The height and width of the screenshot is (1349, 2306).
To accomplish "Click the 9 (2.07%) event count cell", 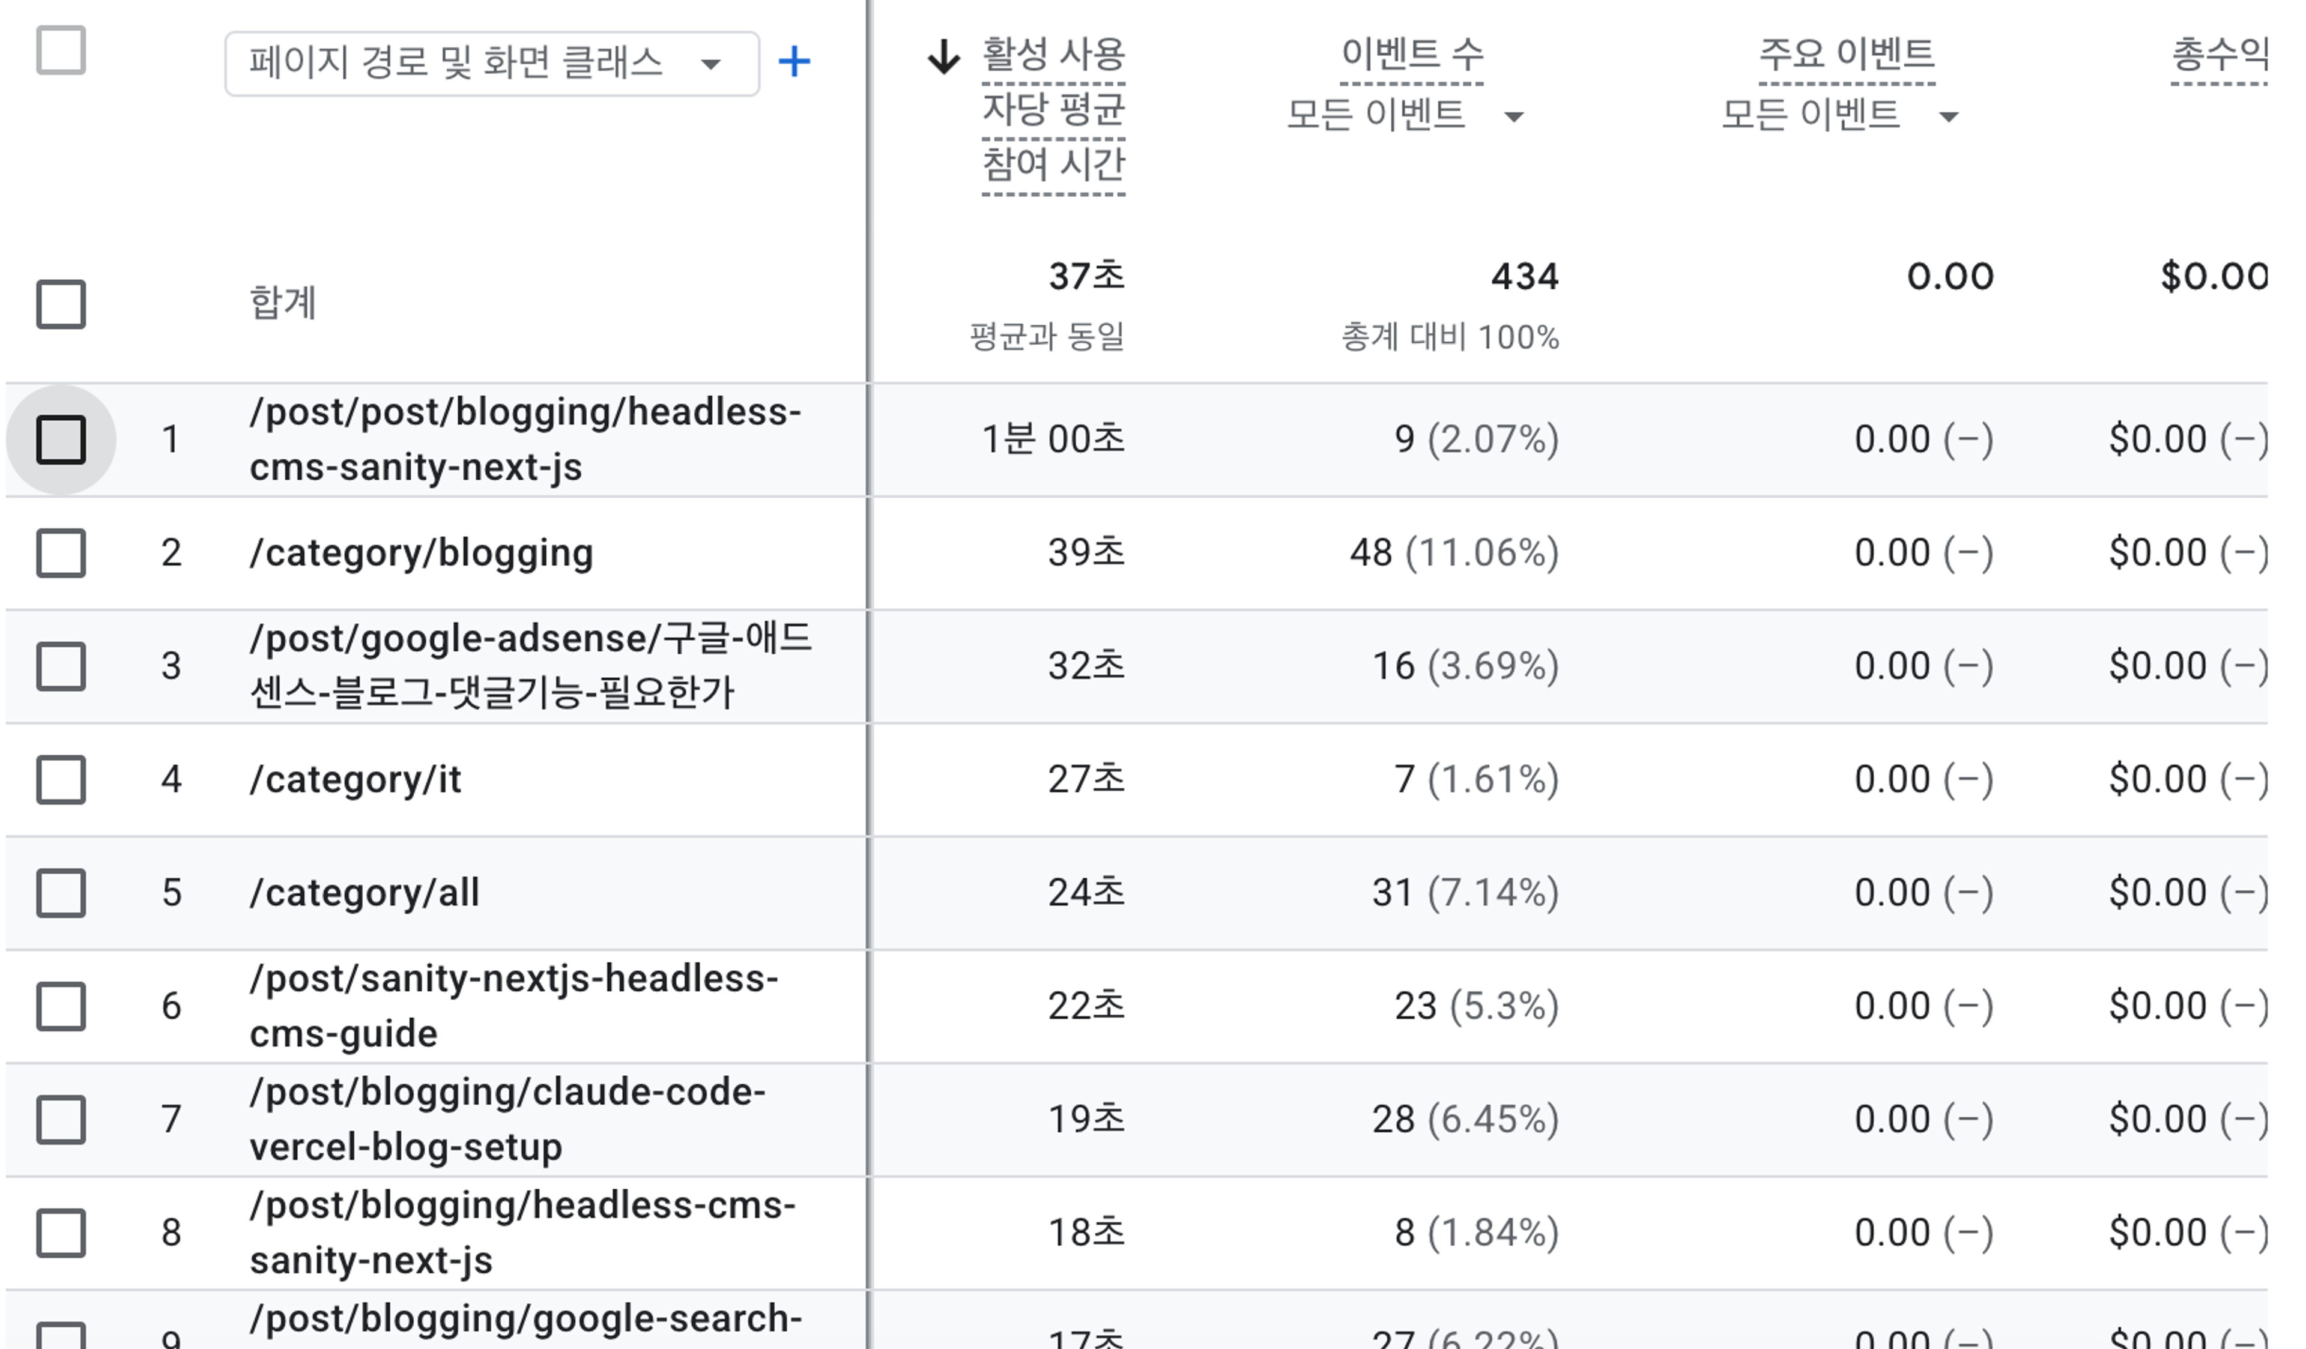I will (1476, 440).
